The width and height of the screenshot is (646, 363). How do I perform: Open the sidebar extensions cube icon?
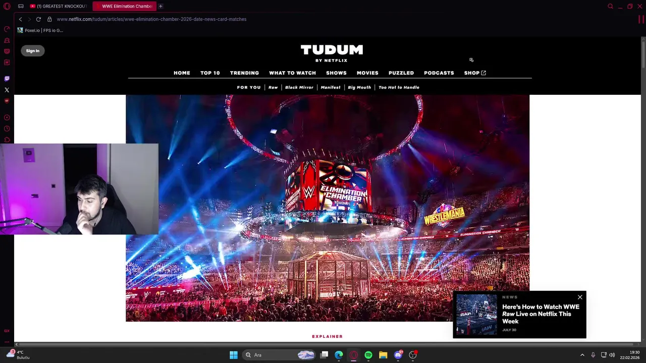7,140
